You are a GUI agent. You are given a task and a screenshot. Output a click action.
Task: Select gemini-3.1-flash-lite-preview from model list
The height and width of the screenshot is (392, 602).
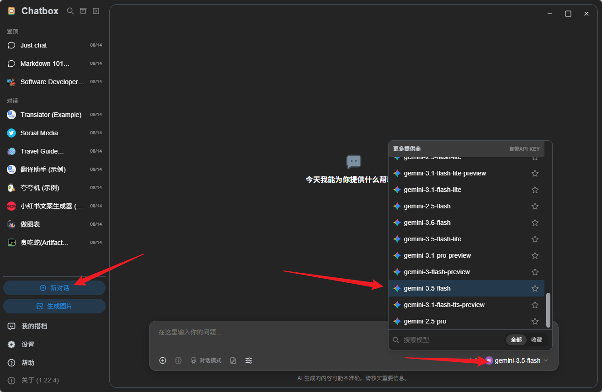[x=466, y=173]
